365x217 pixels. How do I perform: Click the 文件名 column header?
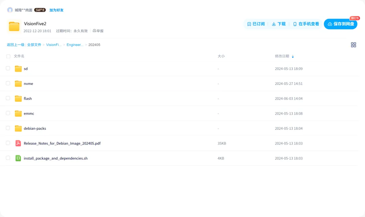point(19,56)
